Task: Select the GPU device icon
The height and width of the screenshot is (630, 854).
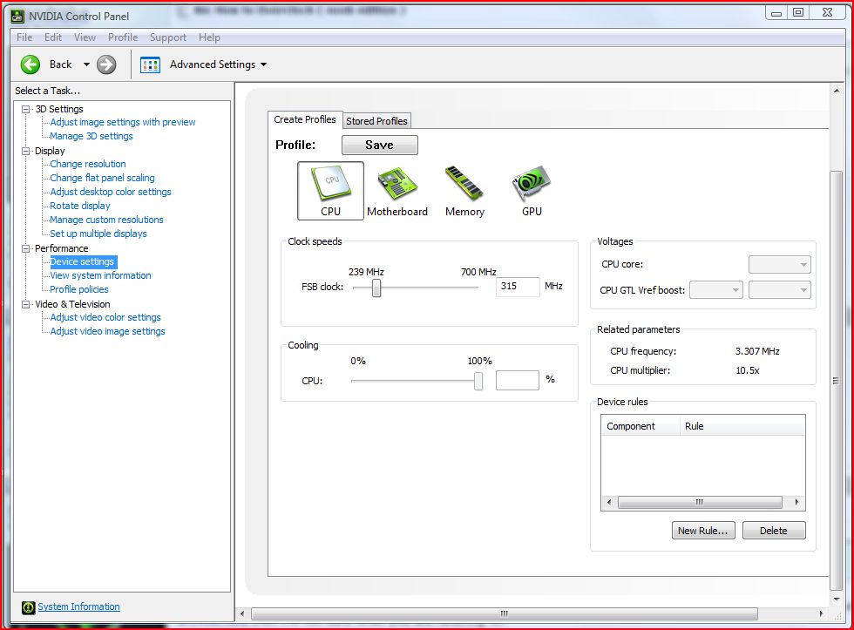Action: coord(532,191)
